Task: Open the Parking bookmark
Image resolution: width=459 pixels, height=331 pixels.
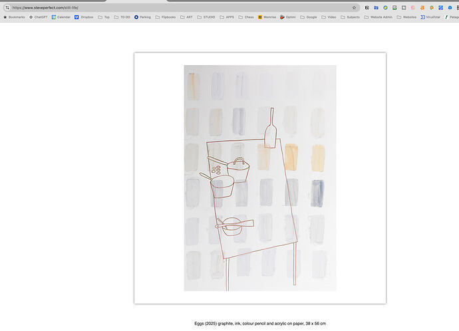Action: pyautogui.click(x=142, y=17)
